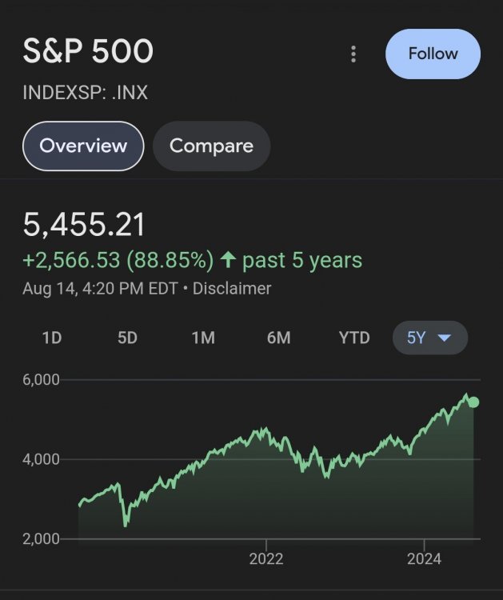
Task: Click the 2022 label on the chart axis
Action: [266, 559]
